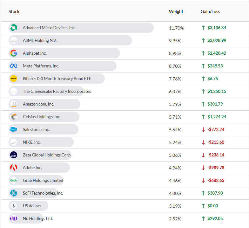Viewport: 249px width, 228px height.
Task: Sort by the Stock column header
Action: (14, 11)
